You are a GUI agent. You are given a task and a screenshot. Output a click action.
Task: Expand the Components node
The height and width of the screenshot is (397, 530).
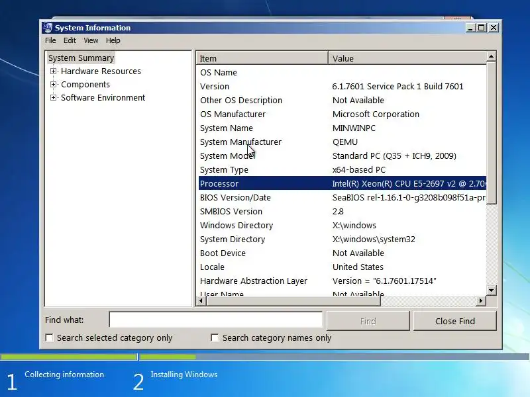pyautogui.click(x=53, y=85)
